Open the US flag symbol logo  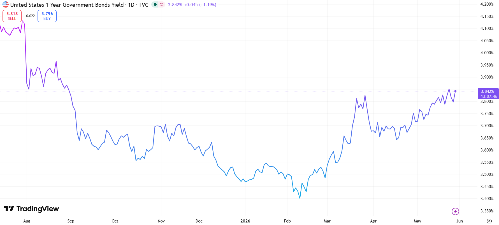6,5
